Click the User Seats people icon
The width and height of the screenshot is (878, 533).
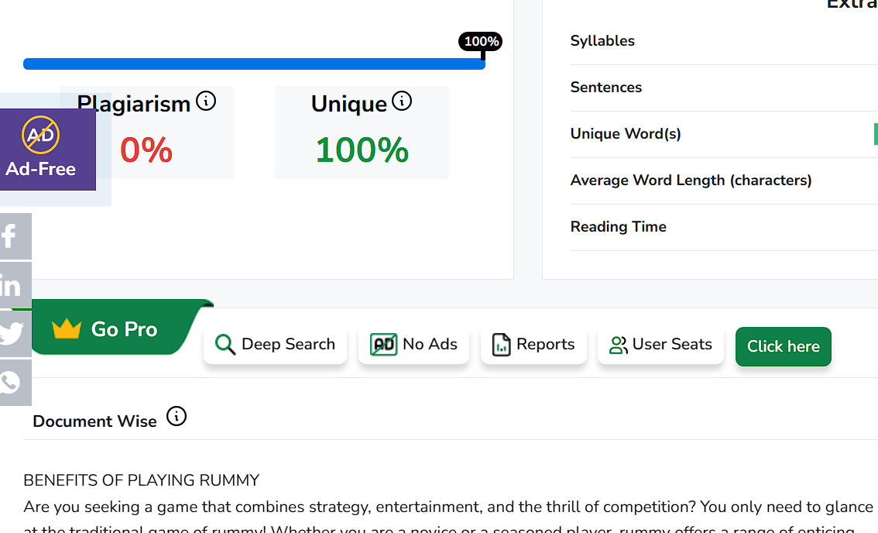point(618,345)
